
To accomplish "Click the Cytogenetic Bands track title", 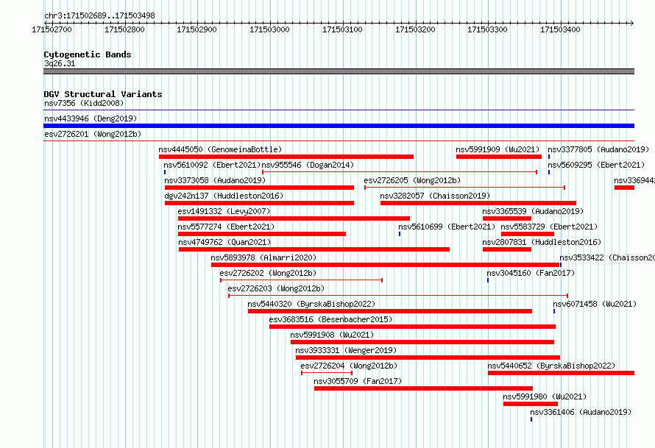I will click(88, 54).
